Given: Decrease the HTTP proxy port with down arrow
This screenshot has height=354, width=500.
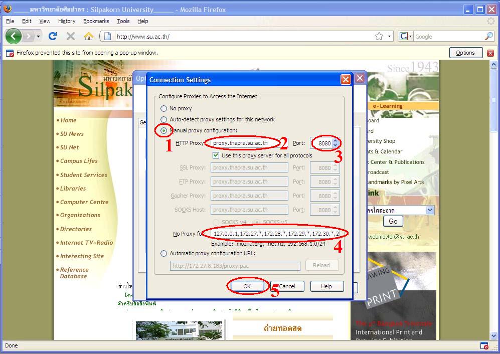Looking at the screenshot, I should coord(335,146).
